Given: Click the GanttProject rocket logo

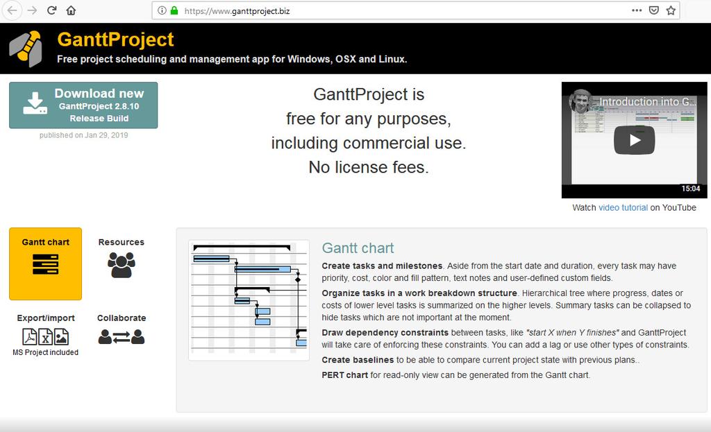Looking at the screenshot, I should (26, 49).
